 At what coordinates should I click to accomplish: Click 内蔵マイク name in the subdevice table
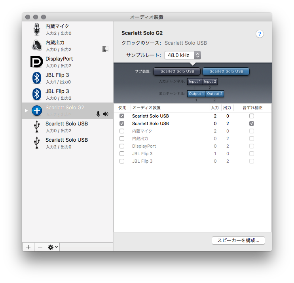click(x=142, y=131)
